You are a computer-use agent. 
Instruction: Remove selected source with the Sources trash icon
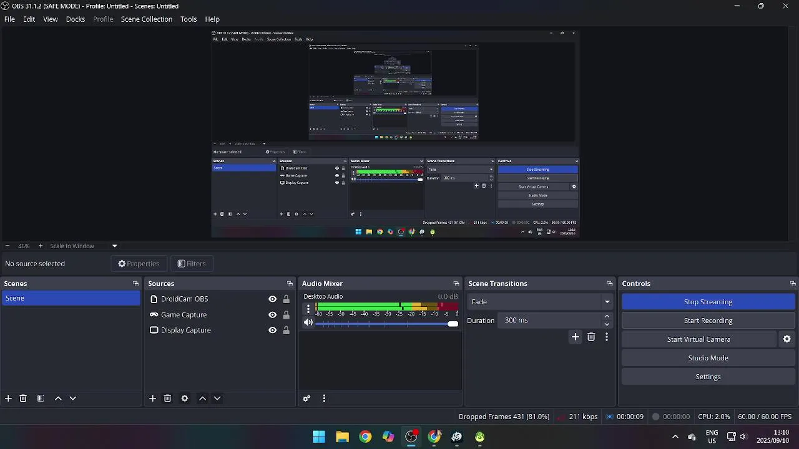[x=167, y=398]
